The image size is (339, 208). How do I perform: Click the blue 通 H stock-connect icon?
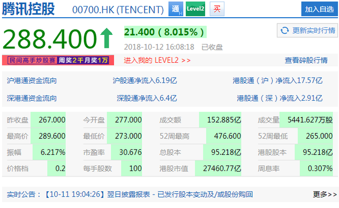coord(176,9)
